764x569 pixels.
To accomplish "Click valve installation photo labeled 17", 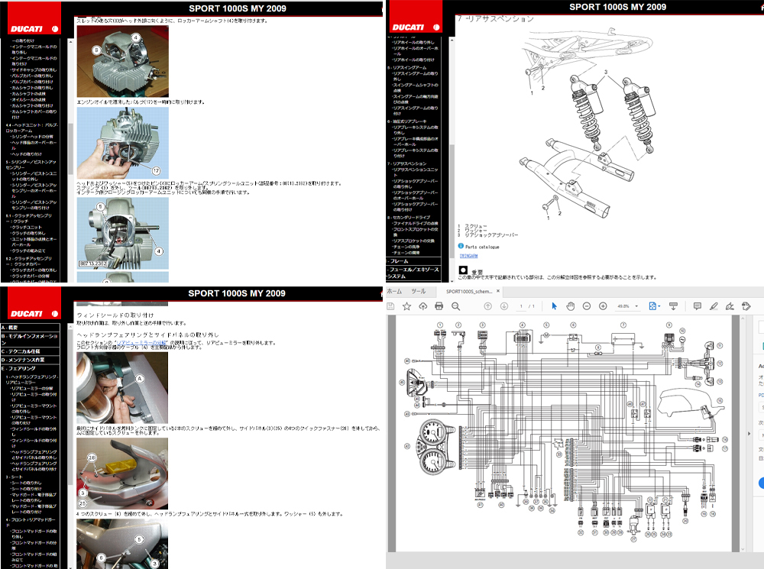I will click(123, 143).
